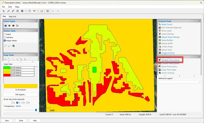Select the arrow pointer tool in toolbar
The height and width of the screenshot is (123, 204).
4,11
